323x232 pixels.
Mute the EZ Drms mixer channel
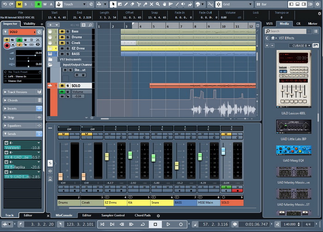pos(110,134)
